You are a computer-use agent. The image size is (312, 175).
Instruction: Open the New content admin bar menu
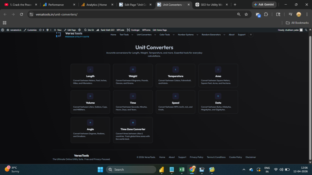[x=58, y=30]
